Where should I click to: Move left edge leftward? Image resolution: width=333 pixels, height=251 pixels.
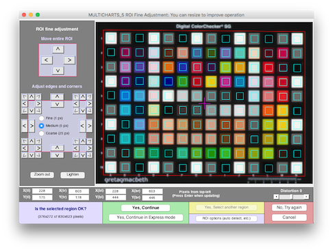tap(24, 125)
